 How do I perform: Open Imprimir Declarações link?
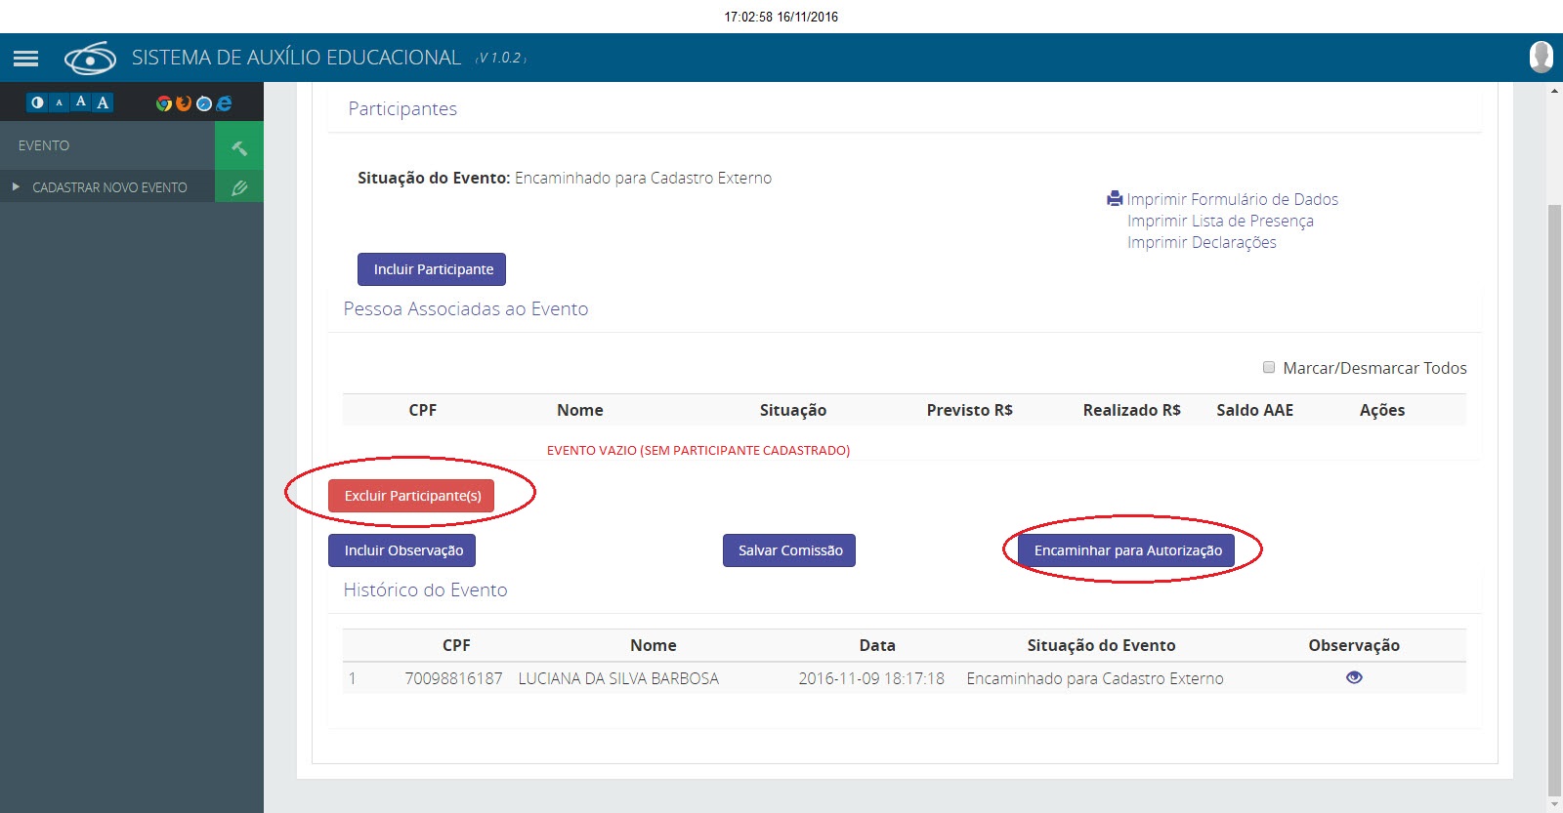pyautogui.click(x=1202, y=242)
